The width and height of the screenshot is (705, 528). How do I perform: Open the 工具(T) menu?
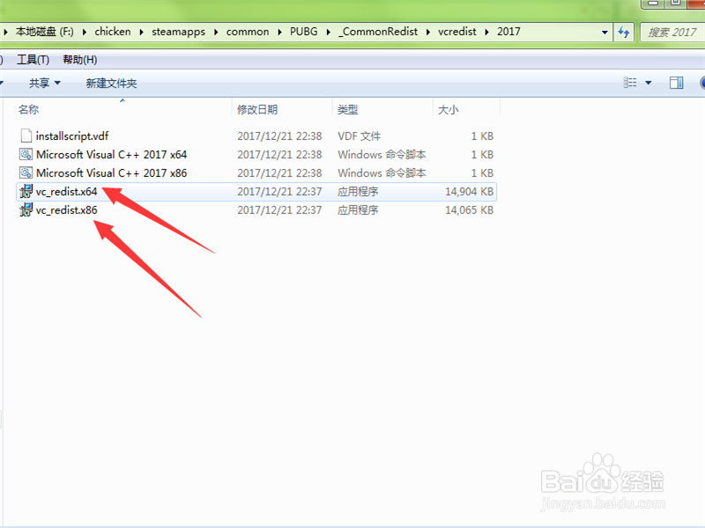[33, 59]
